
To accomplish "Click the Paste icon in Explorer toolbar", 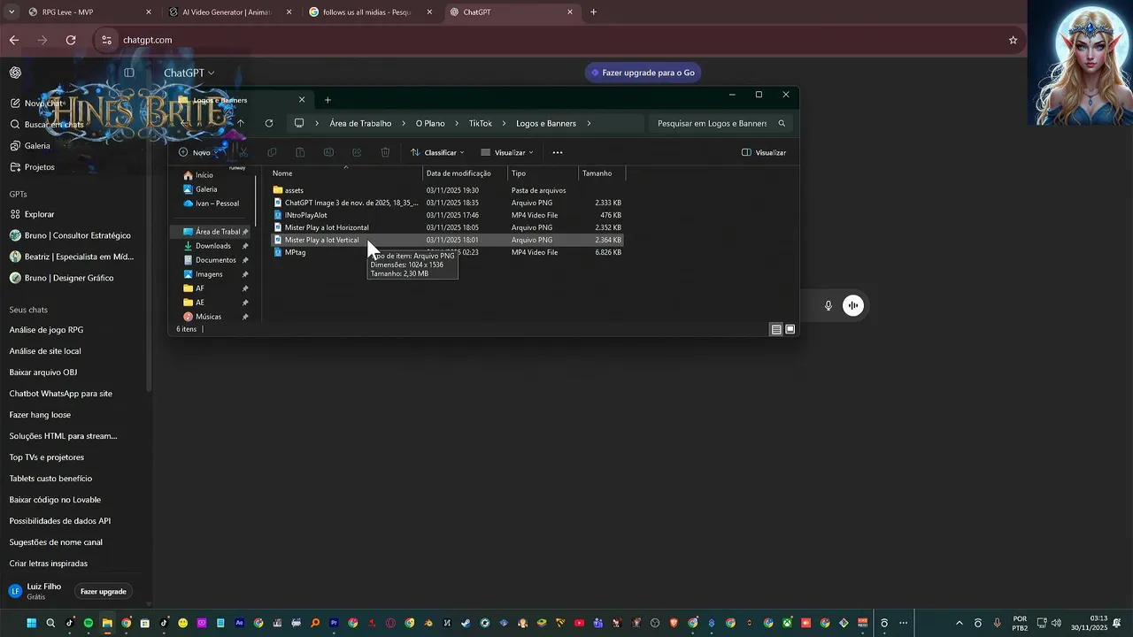I will coord(300,152).
